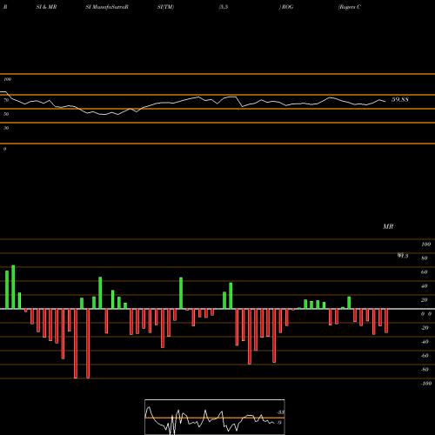This screenshot has height=435, width=435.
Task: Click the MR axis label -60
Action: (425, 356)
